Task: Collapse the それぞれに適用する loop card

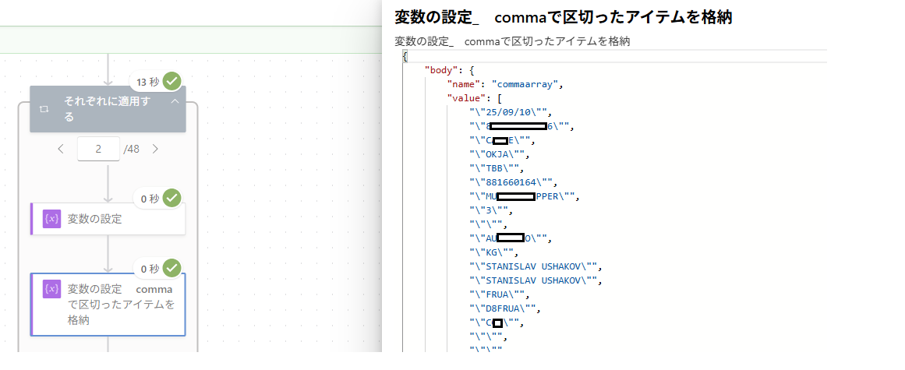Action: tap(175, 101)
